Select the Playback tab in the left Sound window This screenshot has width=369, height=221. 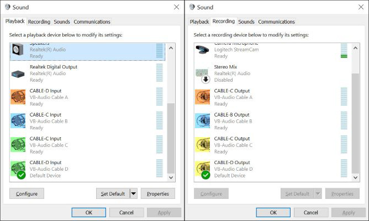coord(15,21)
